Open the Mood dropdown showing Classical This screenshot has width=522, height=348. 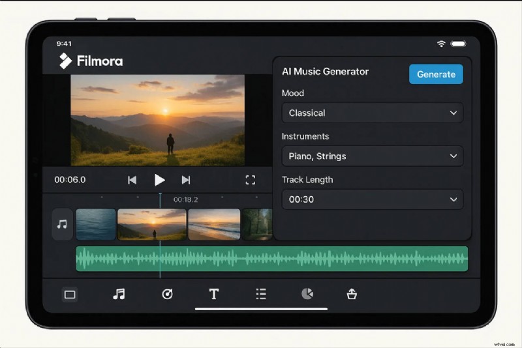[x=372, y=113]
